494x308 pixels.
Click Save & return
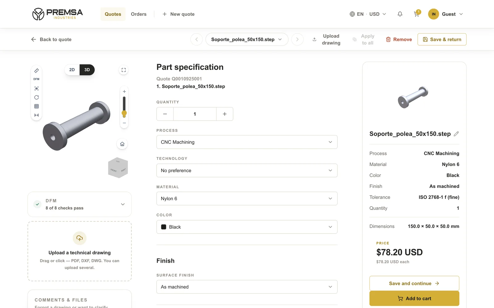(442, 39)
